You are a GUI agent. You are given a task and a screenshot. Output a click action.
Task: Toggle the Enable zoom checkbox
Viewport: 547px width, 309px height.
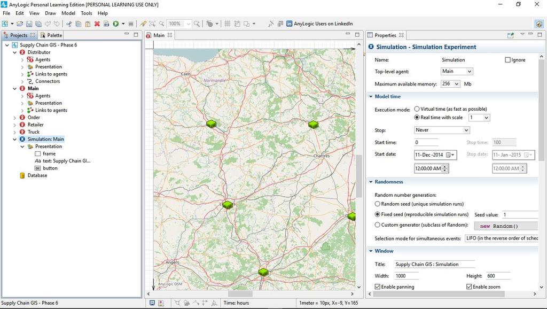469,287
